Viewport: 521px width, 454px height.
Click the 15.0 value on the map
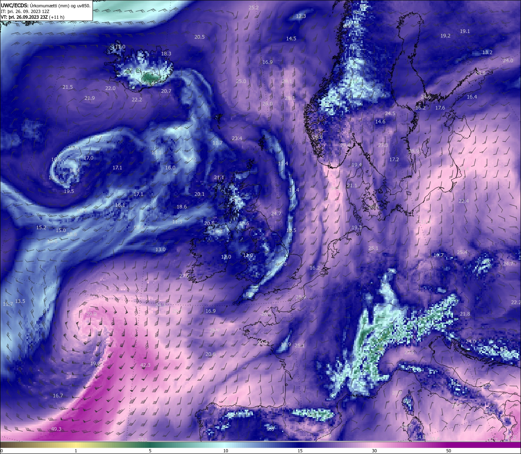click(x=61, y=230)
